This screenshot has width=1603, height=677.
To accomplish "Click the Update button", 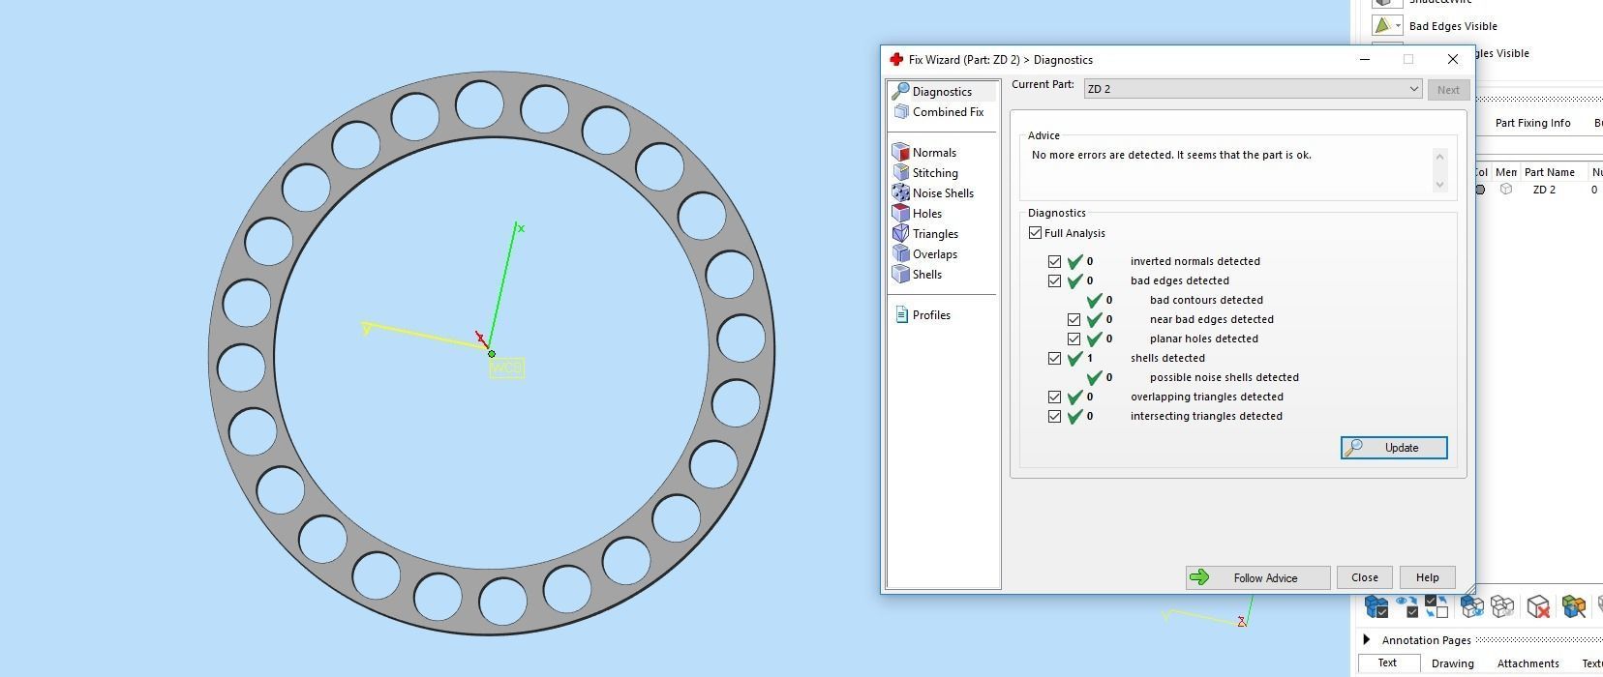I will 1394,448.
